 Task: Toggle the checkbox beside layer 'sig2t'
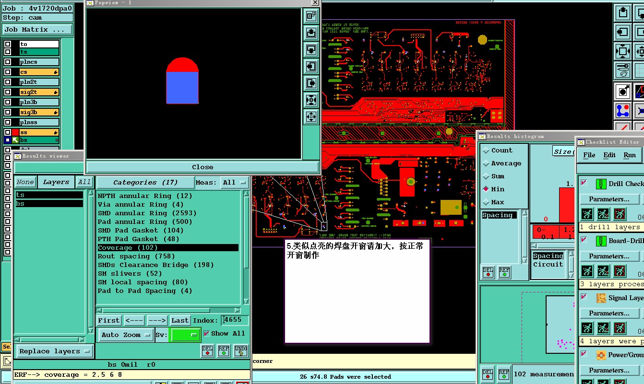coord(8,92)
